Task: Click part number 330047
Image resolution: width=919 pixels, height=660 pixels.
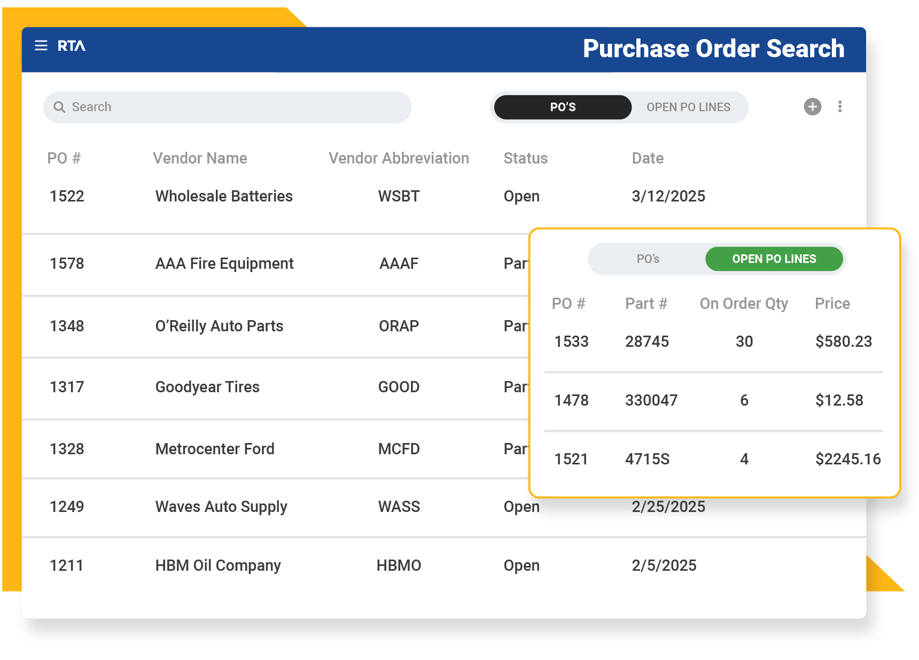Action: pyautogui.click(x=651, y=400)
